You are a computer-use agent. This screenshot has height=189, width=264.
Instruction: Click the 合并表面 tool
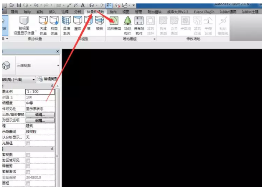click(x=174, y=25)
